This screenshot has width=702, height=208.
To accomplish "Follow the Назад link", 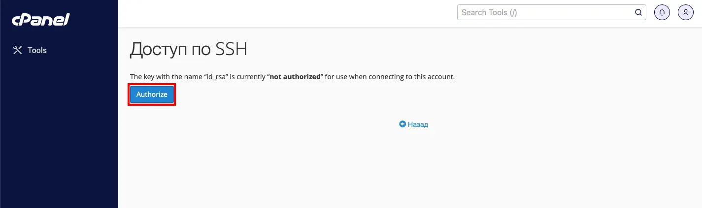I will click(x=418, y=124).
